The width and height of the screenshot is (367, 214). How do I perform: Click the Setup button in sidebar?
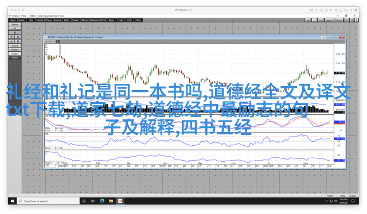coord(15,24)
